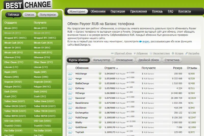This screenshot has width=204, height=136.
Task: Click the M badge next to ExchangeKey
Action: click(x=100, y=112)
